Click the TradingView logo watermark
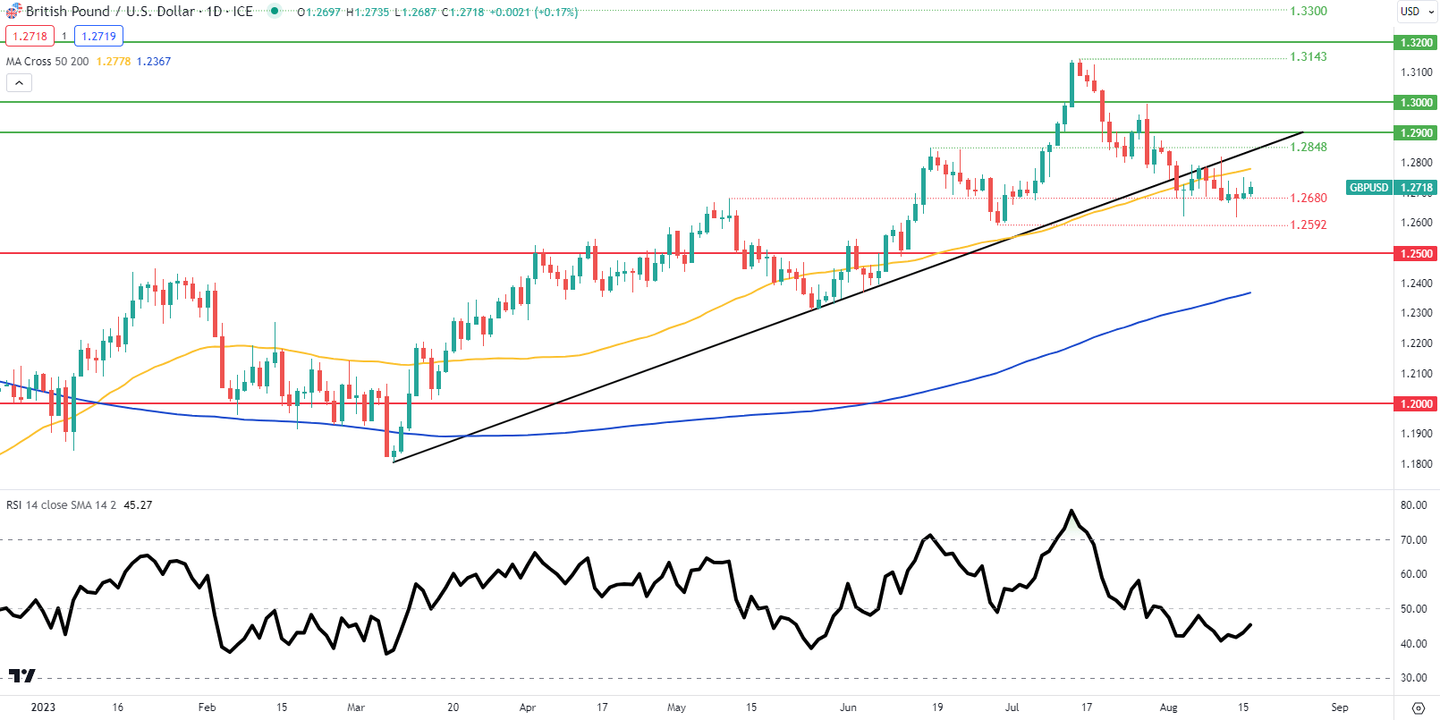Image resolution: width=1440 pixels, height=720 pixels. tap(22, 675)
